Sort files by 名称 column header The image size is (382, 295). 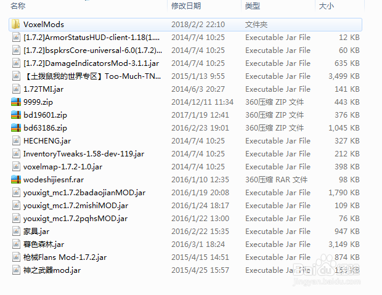point(18,6)
